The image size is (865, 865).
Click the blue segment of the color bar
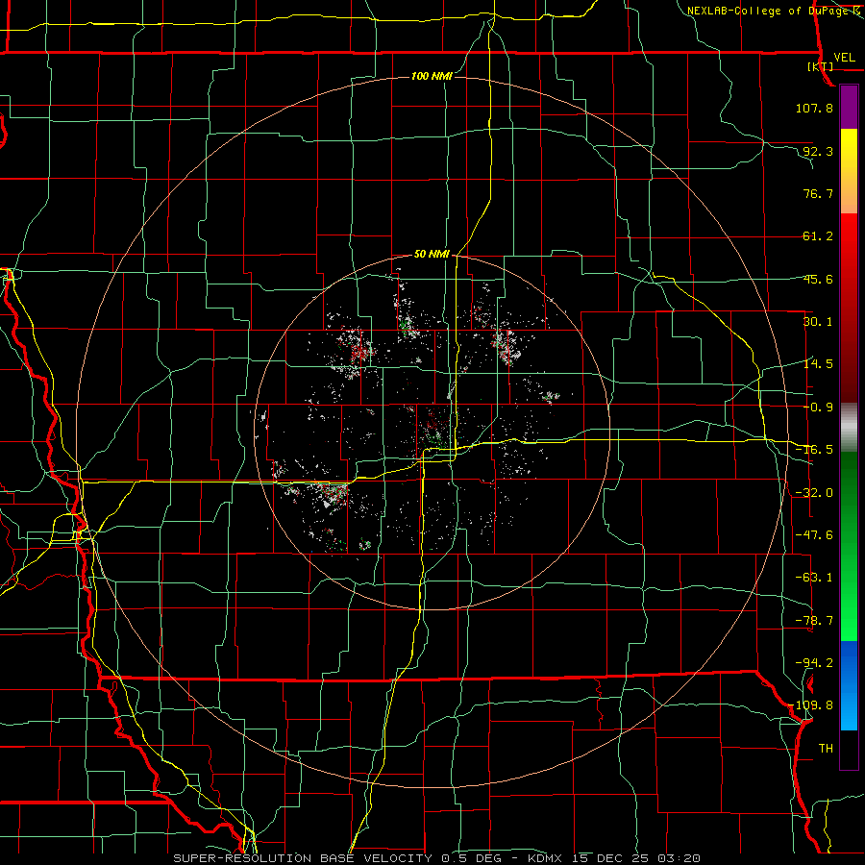click(849, 685)
